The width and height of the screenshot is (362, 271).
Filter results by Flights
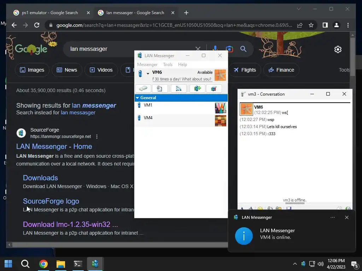[245, 70]
